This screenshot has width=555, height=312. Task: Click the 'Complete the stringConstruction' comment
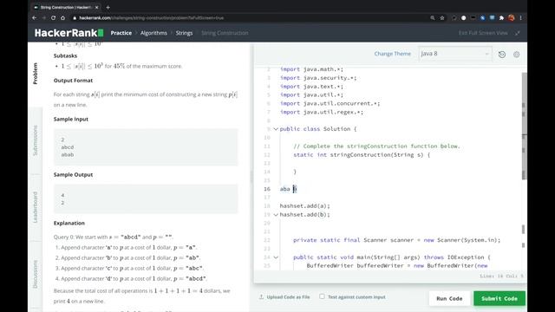pos(376,146)
